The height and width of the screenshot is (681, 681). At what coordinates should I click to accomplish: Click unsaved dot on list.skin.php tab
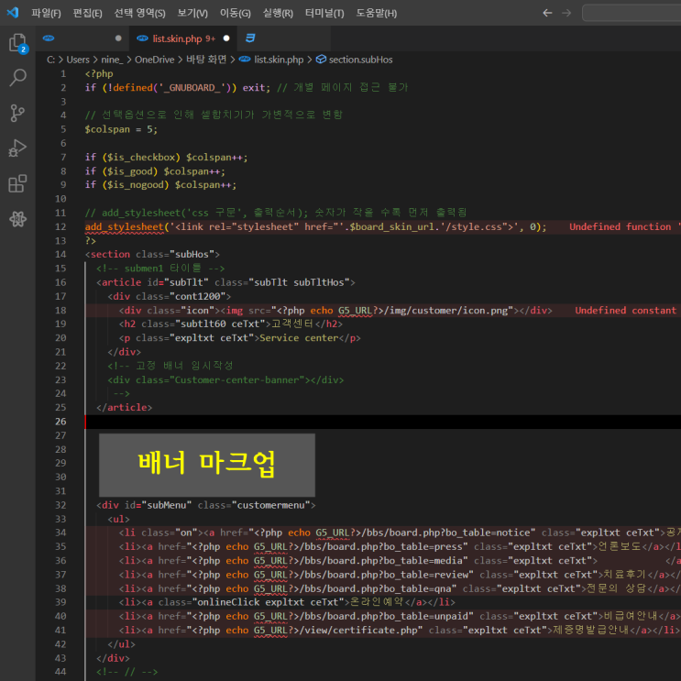coord(226,38)
